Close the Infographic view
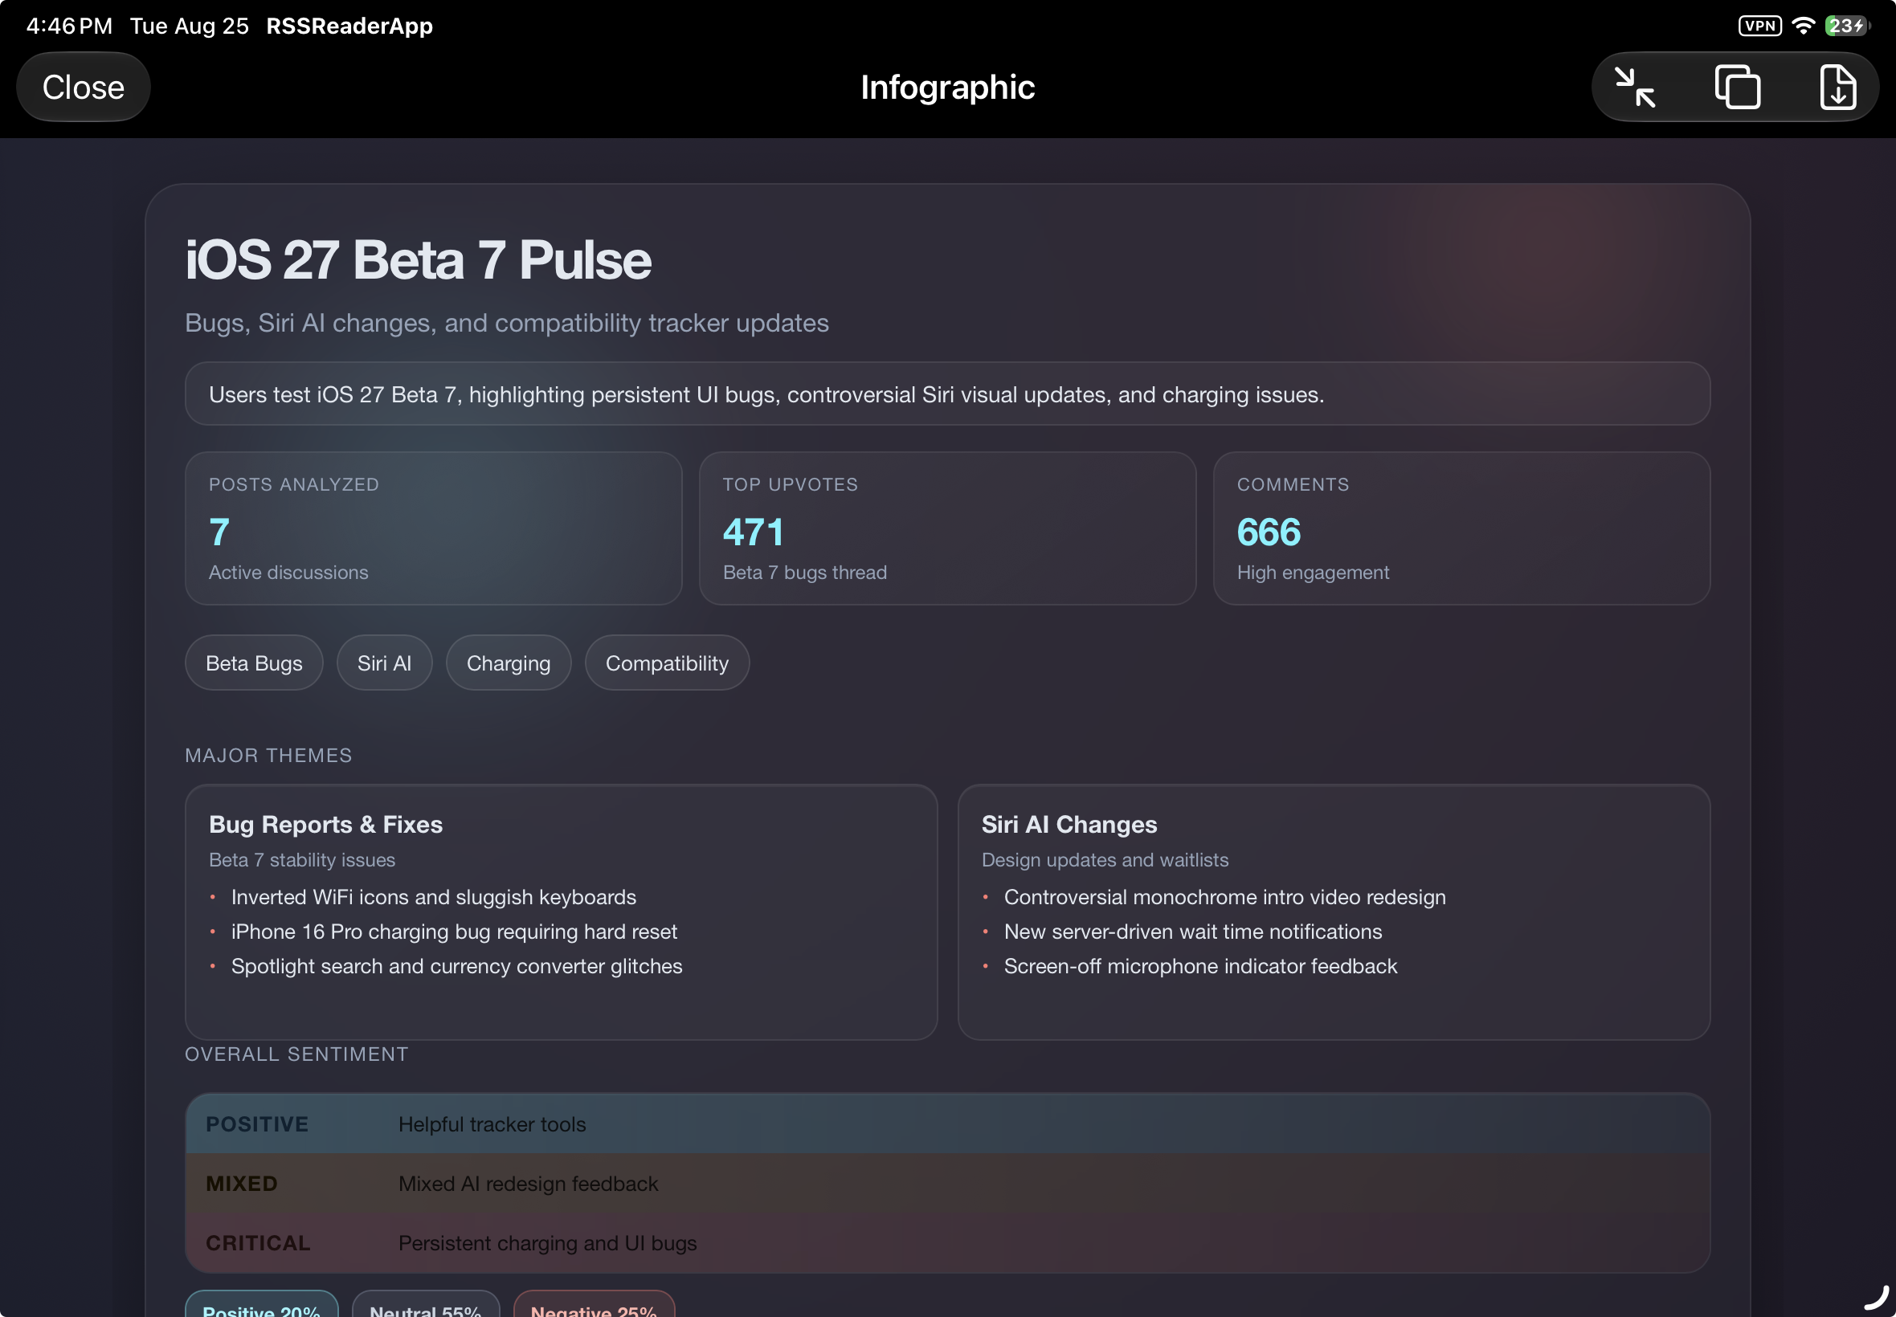The width and height of the screenshot is (1896, 1317). [84, 88]
